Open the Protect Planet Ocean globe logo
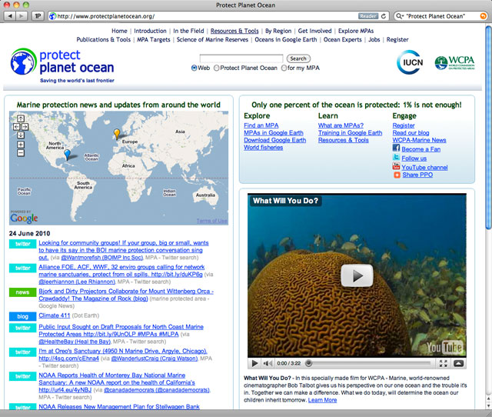The width and height of the screenshot is (492, 417). [23, 62]
